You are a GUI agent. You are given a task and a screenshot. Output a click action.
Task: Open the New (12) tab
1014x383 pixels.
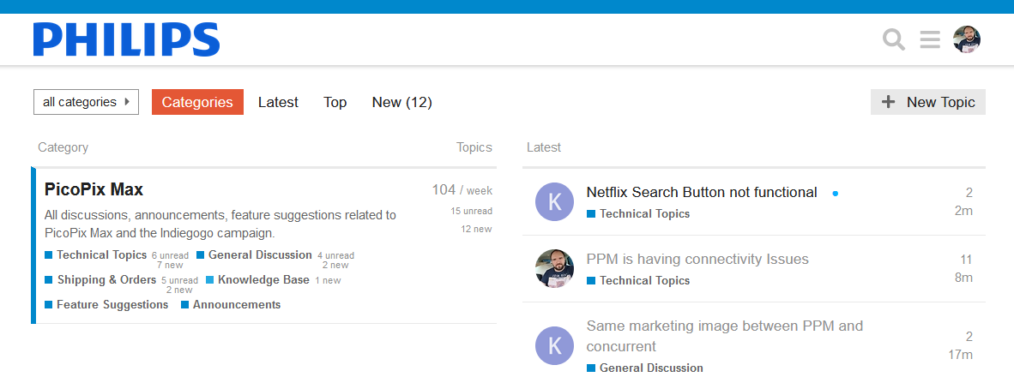coord(402,102)
